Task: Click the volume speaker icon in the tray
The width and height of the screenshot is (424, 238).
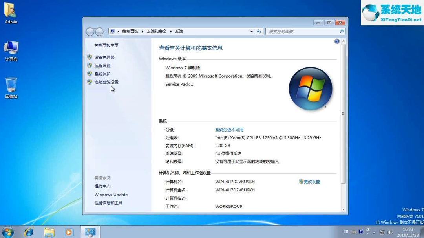Action: (x=390, y=232)
